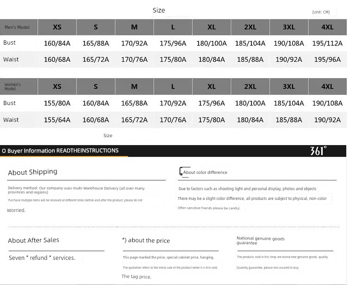
Task: Click the Bust row label in women's table
Action: click(10, 103)
